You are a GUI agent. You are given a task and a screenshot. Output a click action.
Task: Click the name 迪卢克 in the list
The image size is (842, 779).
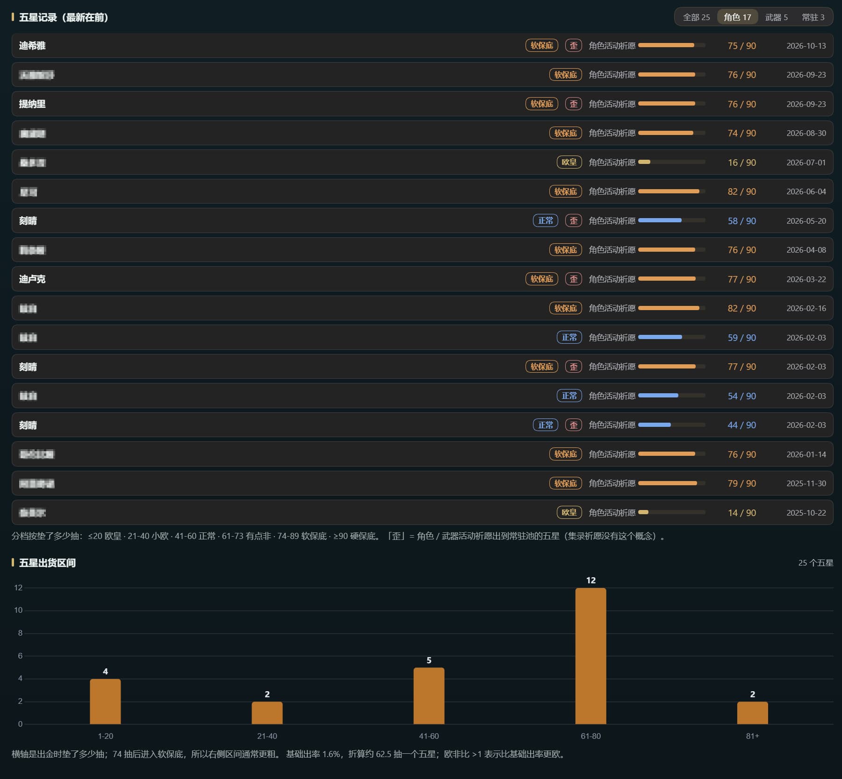pos(32,279)
